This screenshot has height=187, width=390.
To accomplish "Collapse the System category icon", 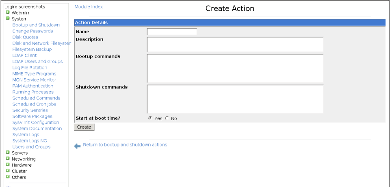I will pyautogui.click(x=8, y=18).
